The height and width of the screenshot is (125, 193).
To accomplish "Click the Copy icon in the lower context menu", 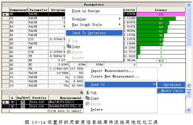I will coord(87,98).
